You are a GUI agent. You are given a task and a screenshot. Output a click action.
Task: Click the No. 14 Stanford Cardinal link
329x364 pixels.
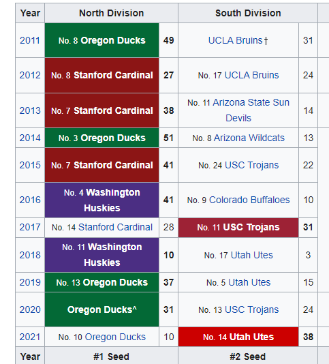coord(115,227)
